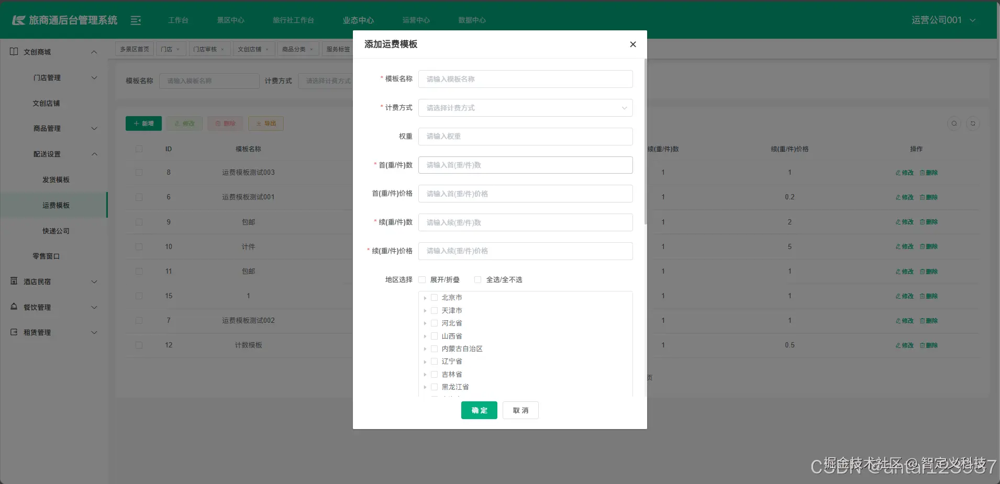The height and width of the screenshot is (484, 1000).
Task: Close the 添加运费模板 dialog
Action: pos(633,44)
